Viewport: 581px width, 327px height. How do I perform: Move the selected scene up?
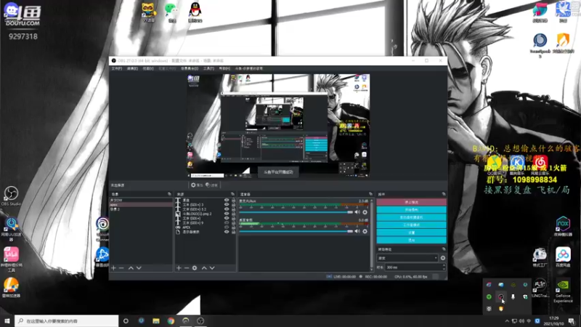[131, 267]
